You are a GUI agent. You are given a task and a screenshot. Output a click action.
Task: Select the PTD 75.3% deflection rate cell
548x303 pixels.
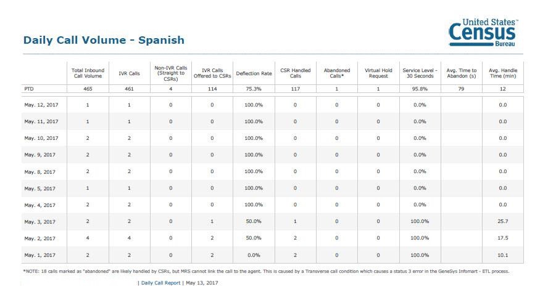click(254, 89)
